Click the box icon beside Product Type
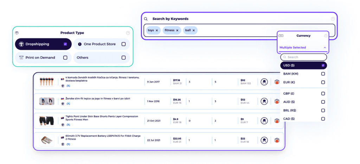The image size is (360, 164). (17, 33)
